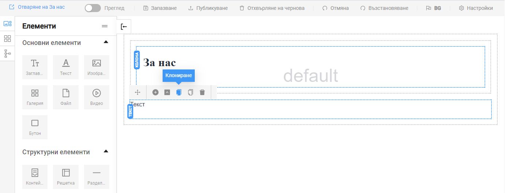Choose the Видео video element

tap(96, 97)
